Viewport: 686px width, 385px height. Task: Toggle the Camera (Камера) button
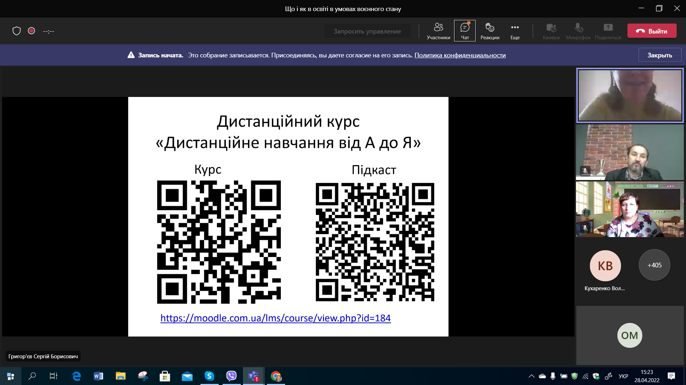pos(551,31)
